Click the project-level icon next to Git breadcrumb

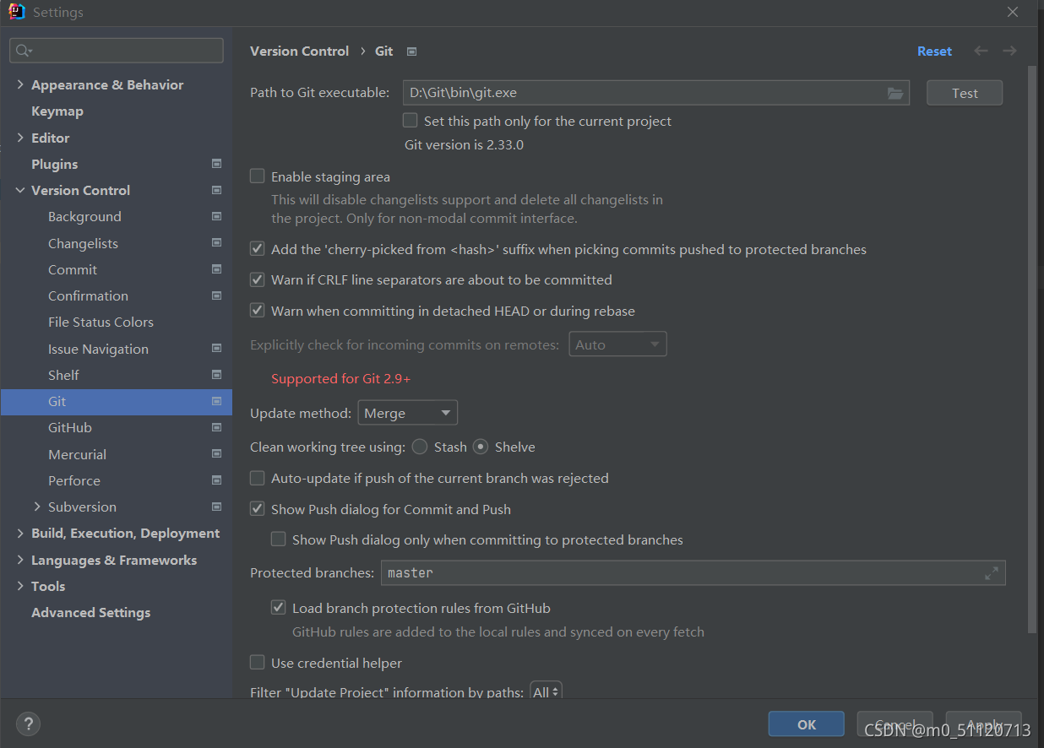[x=411, y=51]
